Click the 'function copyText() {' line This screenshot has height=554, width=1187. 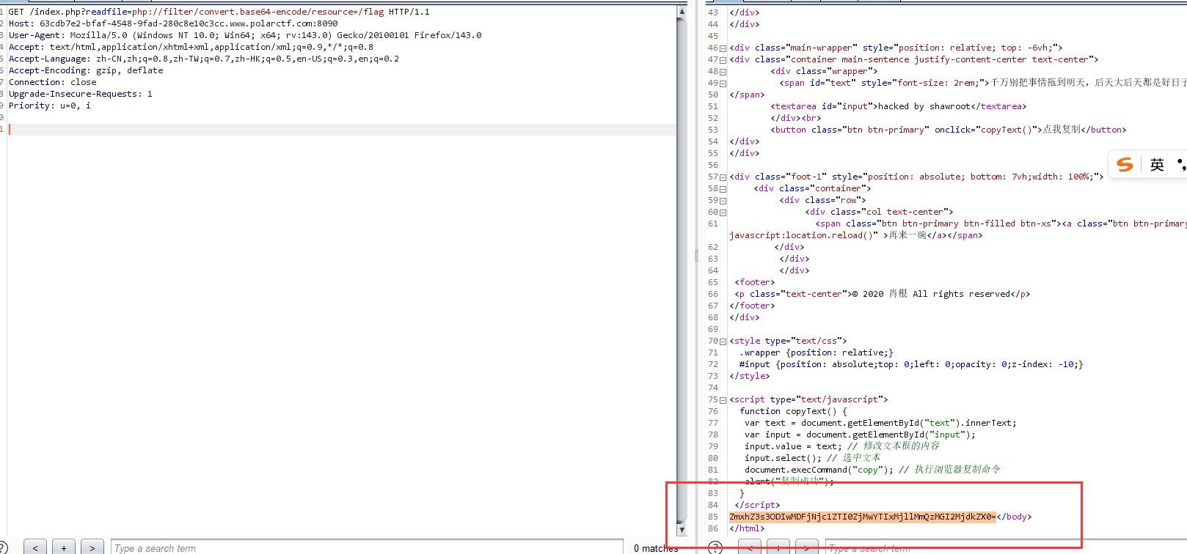click(x=793, y=411)
